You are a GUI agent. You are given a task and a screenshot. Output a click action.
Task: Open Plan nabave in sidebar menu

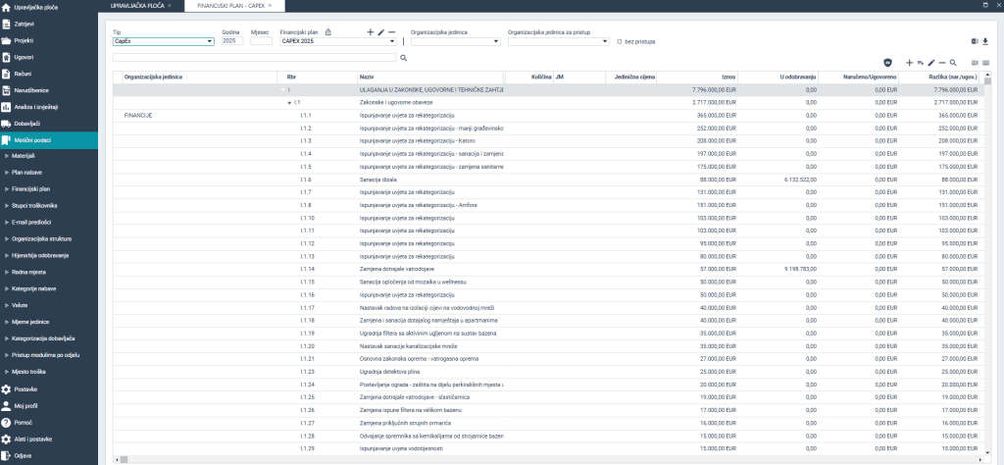(26, 172)
